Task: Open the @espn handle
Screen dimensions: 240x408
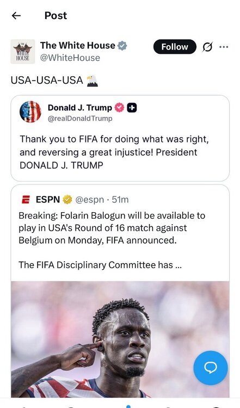Action: (89, 200)
